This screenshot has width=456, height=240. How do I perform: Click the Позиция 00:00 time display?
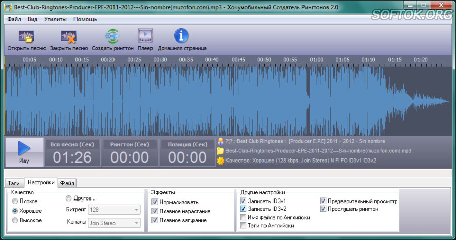pyautogui.click(x=187, y=152)
